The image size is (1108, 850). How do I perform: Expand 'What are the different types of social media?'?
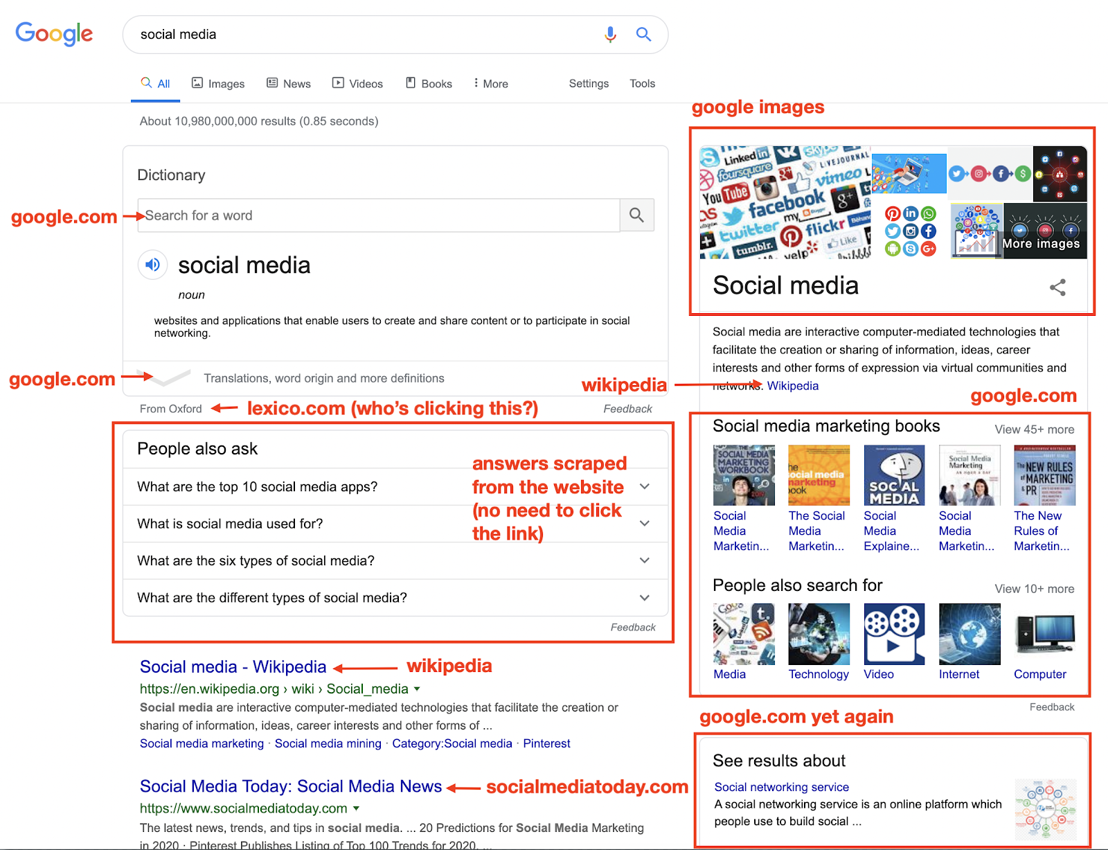[x=395, y=597]
